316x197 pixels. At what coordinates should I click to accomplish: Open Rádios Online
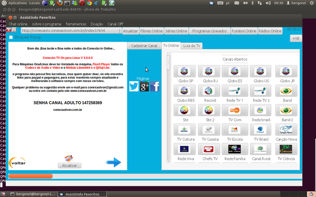coord(270,31)
